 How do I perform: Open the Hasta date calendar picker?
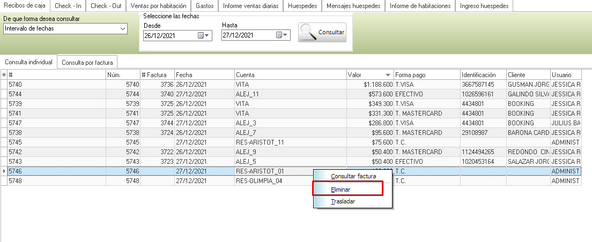tap(282, 36)
